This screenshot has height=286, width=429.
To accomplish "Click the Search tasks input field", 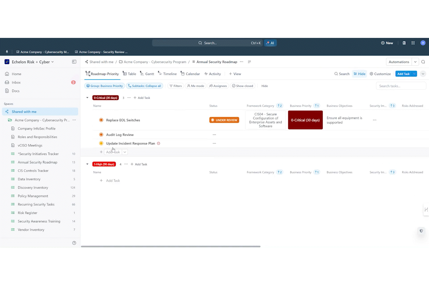I will [x=401, y=86].
